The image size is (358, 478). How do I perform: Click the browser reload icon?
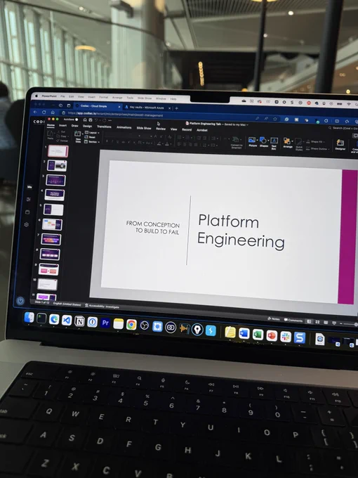pyautogui.click(x=44, y=112)
